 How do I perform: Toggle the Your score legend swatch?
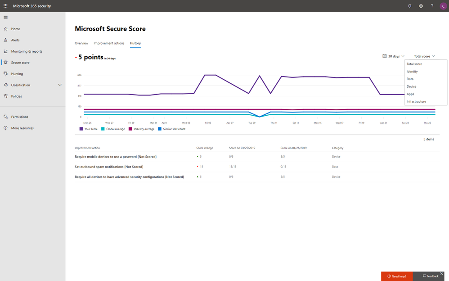click(x=81, y=129)
